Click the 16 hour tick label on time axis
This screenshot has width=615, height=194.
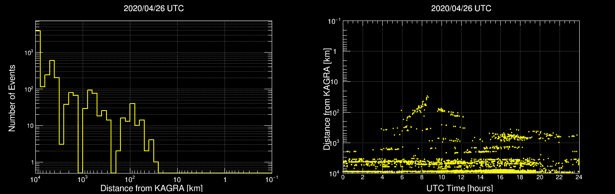pos(500,177)
